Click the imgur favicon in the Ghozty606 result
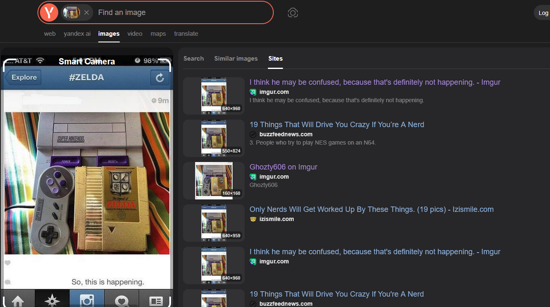 pyautogui.click(x=253, y=177)
